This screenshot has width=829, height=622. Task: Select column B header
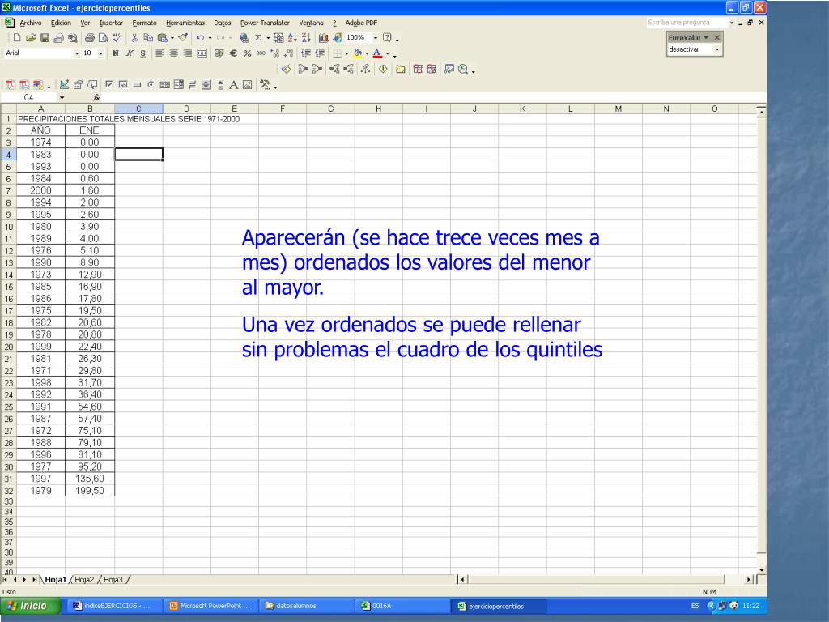90,109
